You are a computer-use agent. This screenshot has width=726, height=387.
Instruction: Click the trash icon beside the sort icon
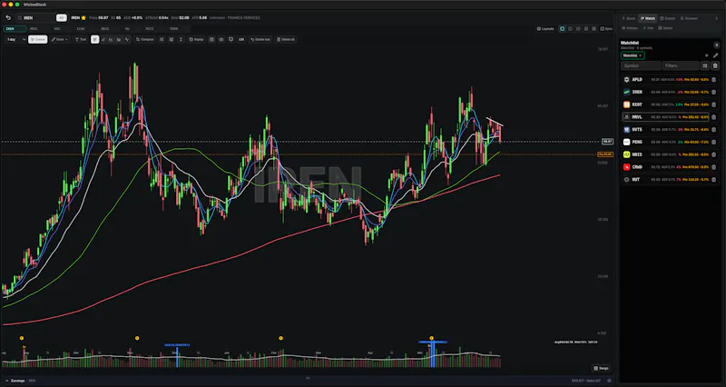tap(715, 65)
